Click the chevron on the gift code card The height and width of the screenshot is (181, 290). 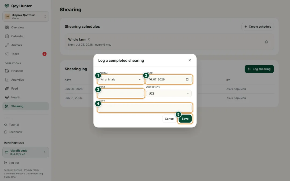pos(45,152)
